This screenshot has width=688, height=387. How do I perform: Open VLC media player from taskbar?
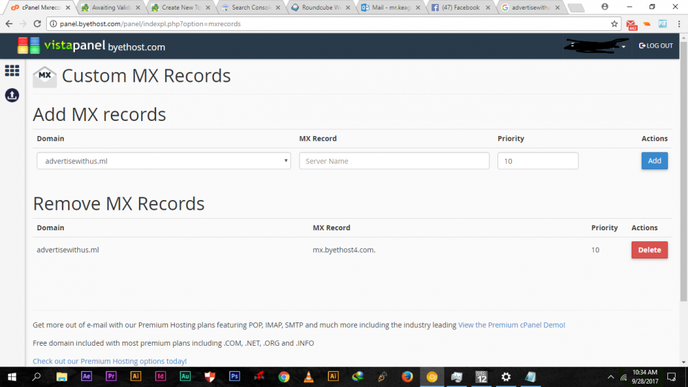tap(308, 377)
